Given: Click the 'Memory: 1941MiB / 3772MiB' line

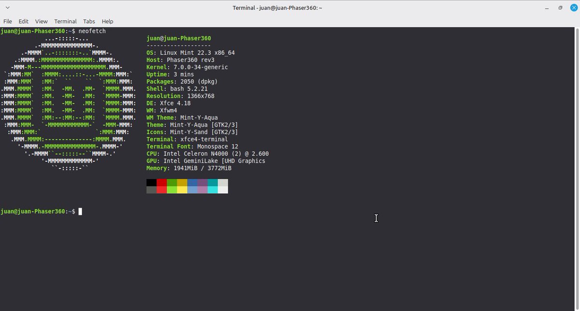Looking at the screenshot, I should tap(188, 169).
